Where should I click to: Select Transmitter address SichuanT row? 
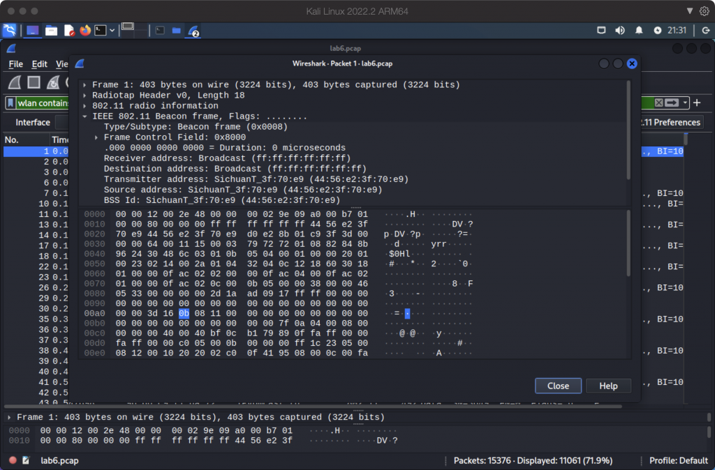[x=256, y=179]
